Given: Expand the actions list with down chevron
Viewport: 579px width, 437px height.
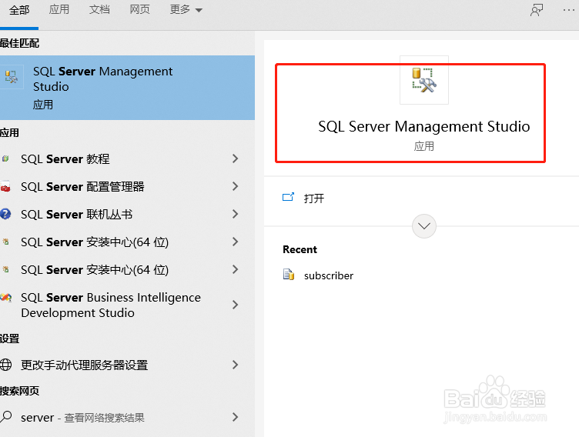Looking at the screenshot, I should (424, 226).
